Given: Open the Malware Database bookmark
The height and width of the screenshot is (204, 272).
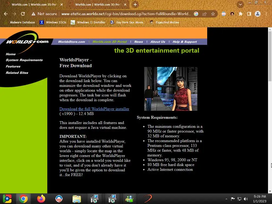Looking at the screenshot, I should (20, 22).
